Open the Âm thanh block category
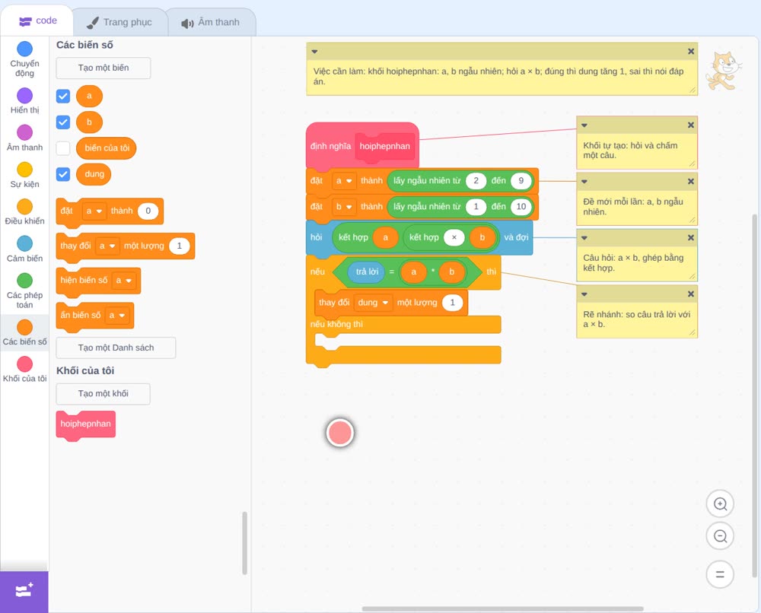Screen dimensions: 761x613 pos(25,138)
